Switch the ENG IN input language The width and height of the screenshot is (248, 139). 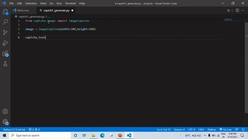pos(223,136)
